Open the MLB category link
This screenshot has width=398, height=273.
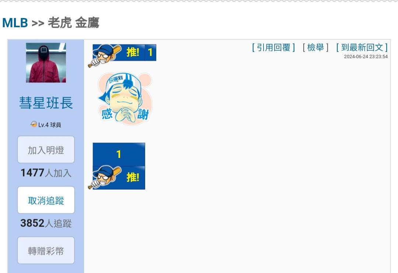pyautogui.click(x=15, y=23)
